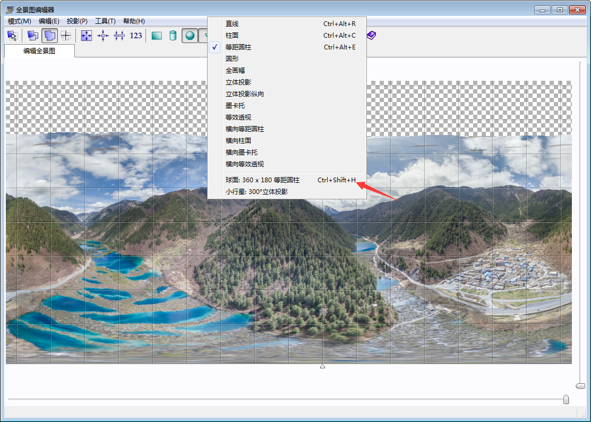The width and height of the screenshot is (591, 422).
Task: Click the fit panorama icon
Action: [x=87, y=36]
